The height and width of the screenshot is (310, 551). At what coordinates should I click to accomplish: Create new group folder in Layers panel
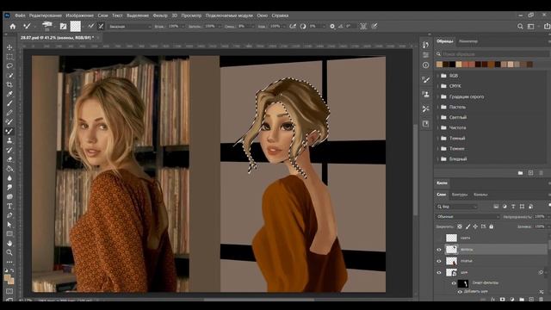pyautogui.click(x=522, y=300)
